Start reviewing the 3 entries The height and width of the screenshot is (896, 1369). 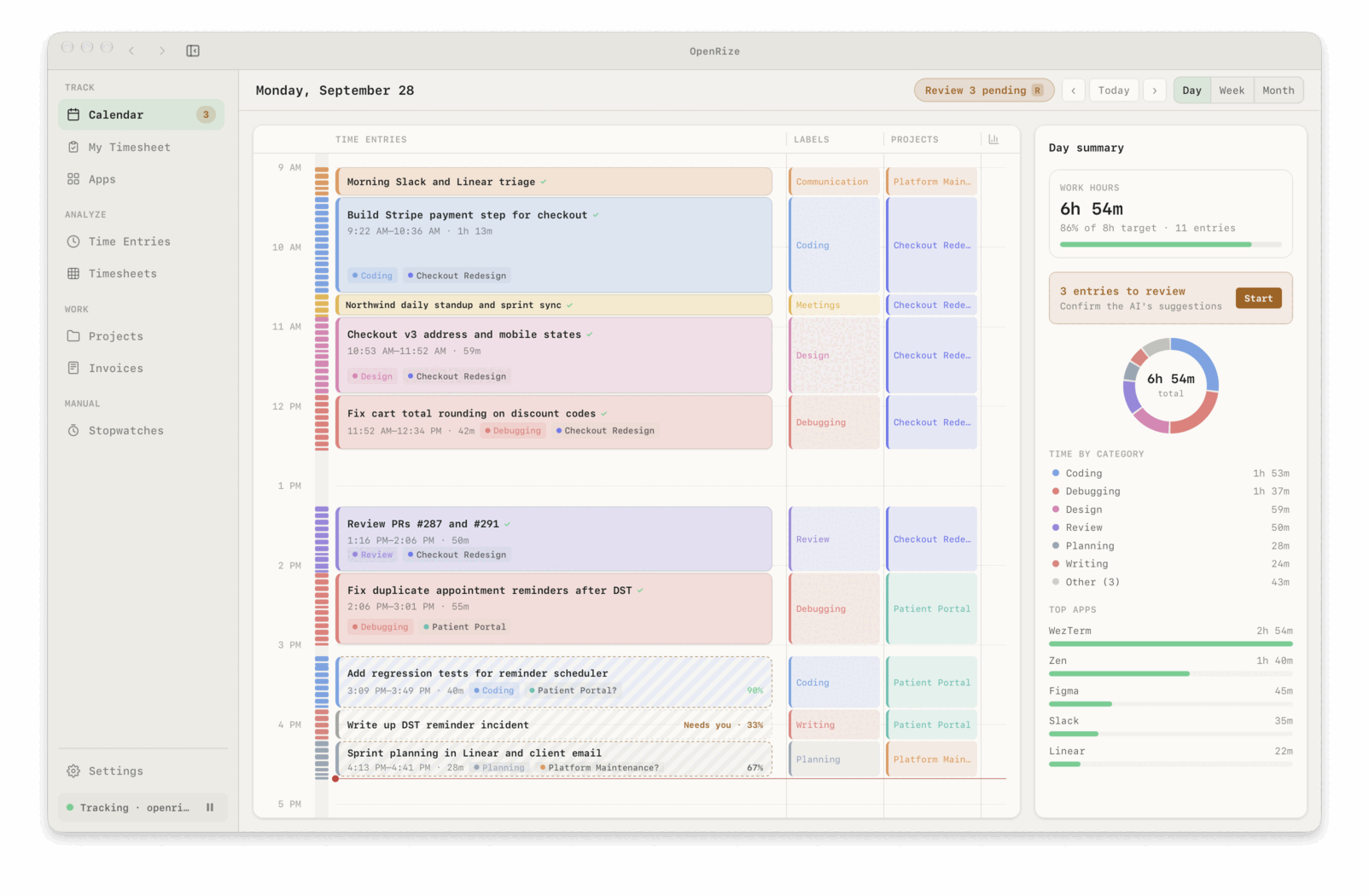(x=1258, y=299)
